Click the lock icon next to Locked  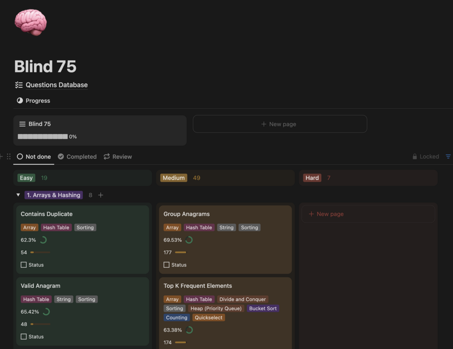415,156
